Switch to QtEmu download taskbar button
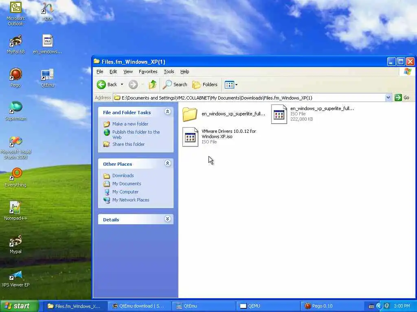Viewport: 417px width, 312px height. pyautogui.click(x=139, y=306)
